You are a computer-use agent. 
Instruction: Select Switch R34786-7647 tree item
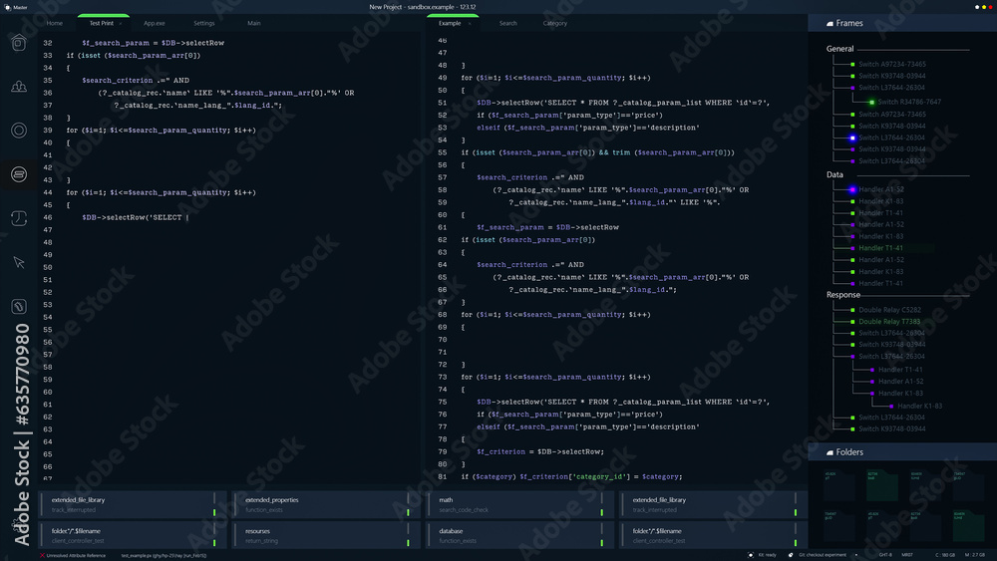click(x=909, y=102)
